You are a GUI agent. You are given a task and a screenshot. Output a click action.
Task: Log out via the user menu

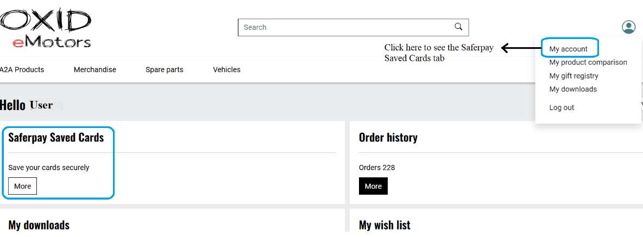pyautogui.click(x=562, y=107)
